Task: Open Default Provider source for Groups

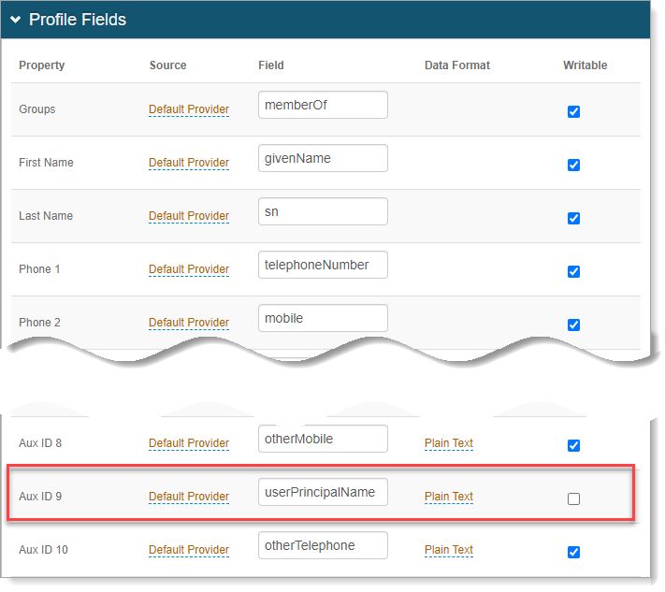Action: point(189,109)
